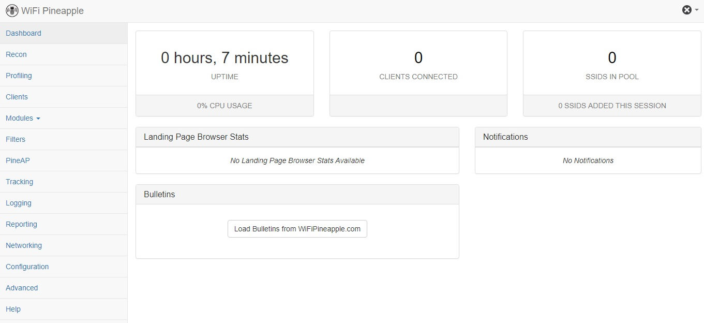Click '0 SSIDS ADDED THIS SESSION' text
Image resolution: width=704 pixels, height=323 pixels.
tap(612, 106)
